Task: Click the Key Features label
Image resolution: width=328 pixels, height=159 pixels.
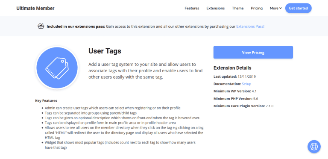Action: 46,100
